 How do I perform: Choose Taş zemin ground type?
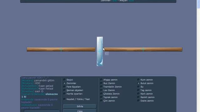[x=138, y=90]
